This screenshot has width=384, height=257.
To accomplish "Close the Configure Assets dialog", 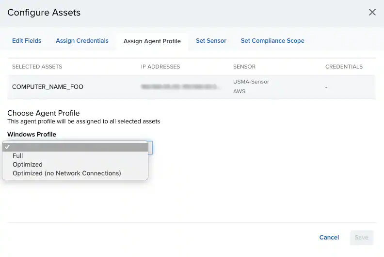I will point(372,12).
